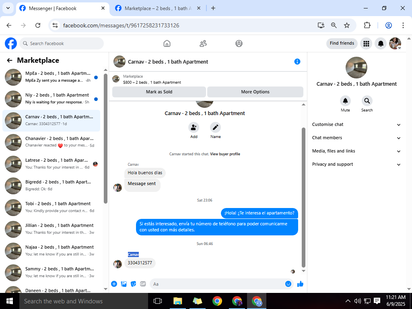Viewport: 412px width, 309px height.
Task: Expand Customise chat section
Action: pos(356,125)
